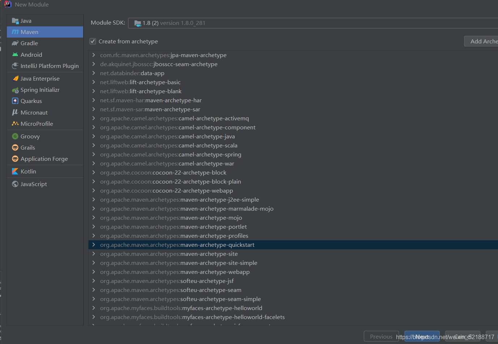Select softeu-archetype-seam archetype
The image size is (498, 344).
293,290
